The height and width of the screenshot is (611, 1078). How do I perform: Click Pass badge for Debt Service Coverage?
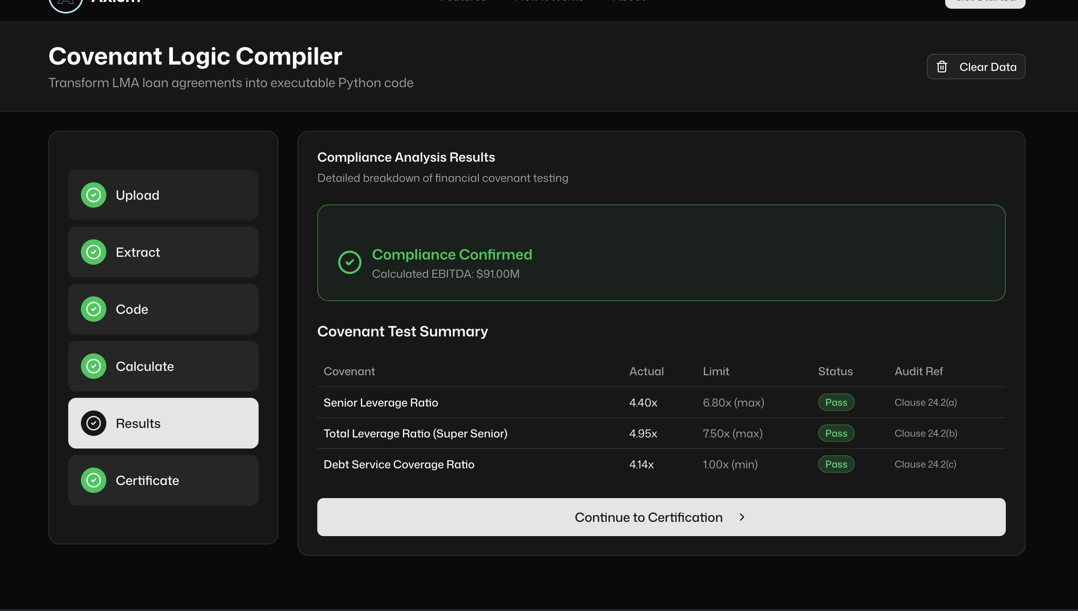836,464
